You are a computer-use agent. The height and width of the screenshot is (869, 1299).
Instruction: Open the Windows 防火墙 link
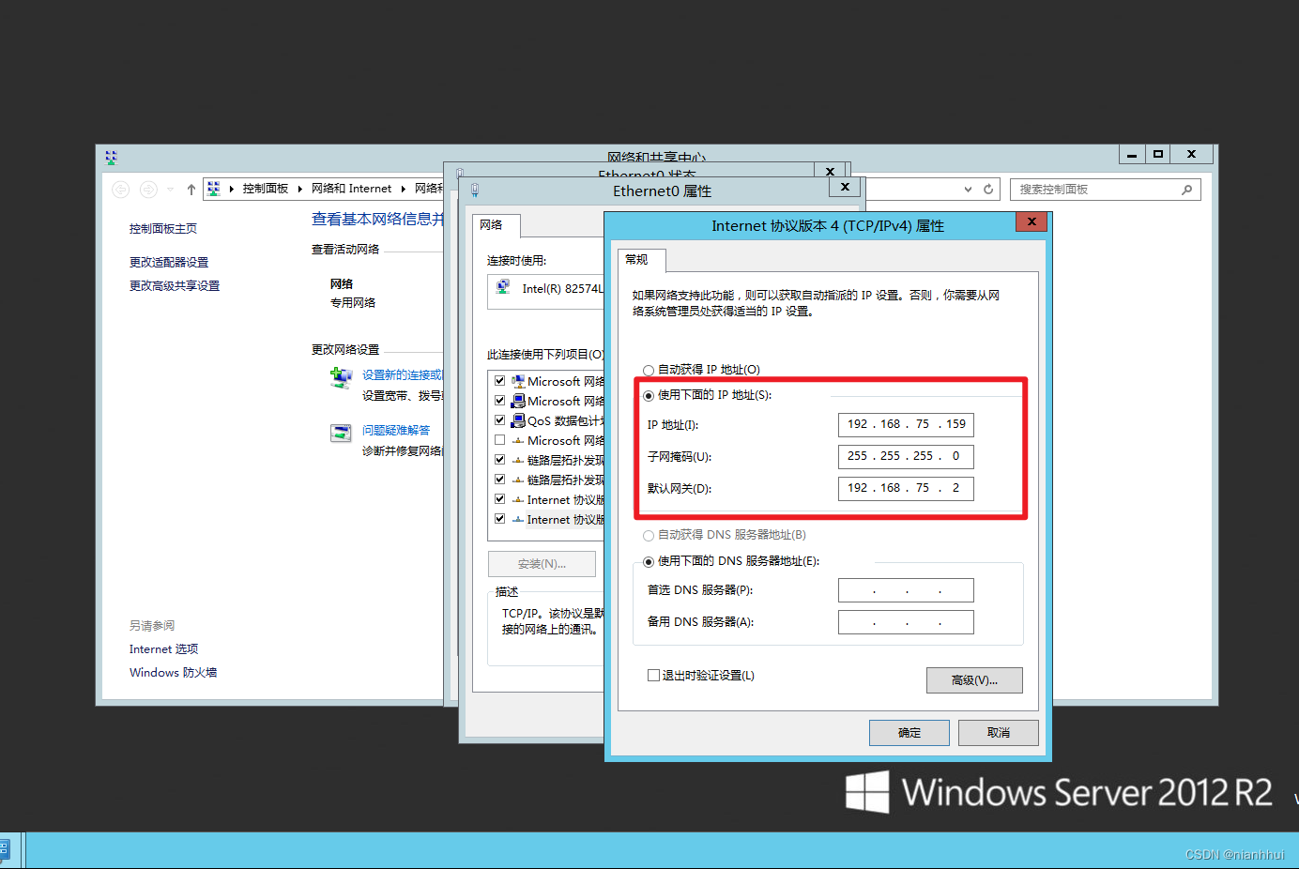tap(173, 673)
